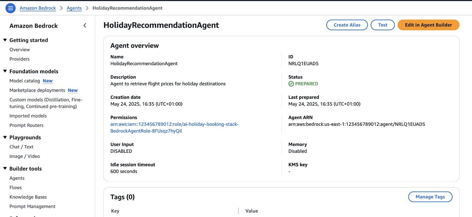This screenshot has height=217, width=472.
Task: Click the Key column header in Tags
Action: (x=115, y=211)
